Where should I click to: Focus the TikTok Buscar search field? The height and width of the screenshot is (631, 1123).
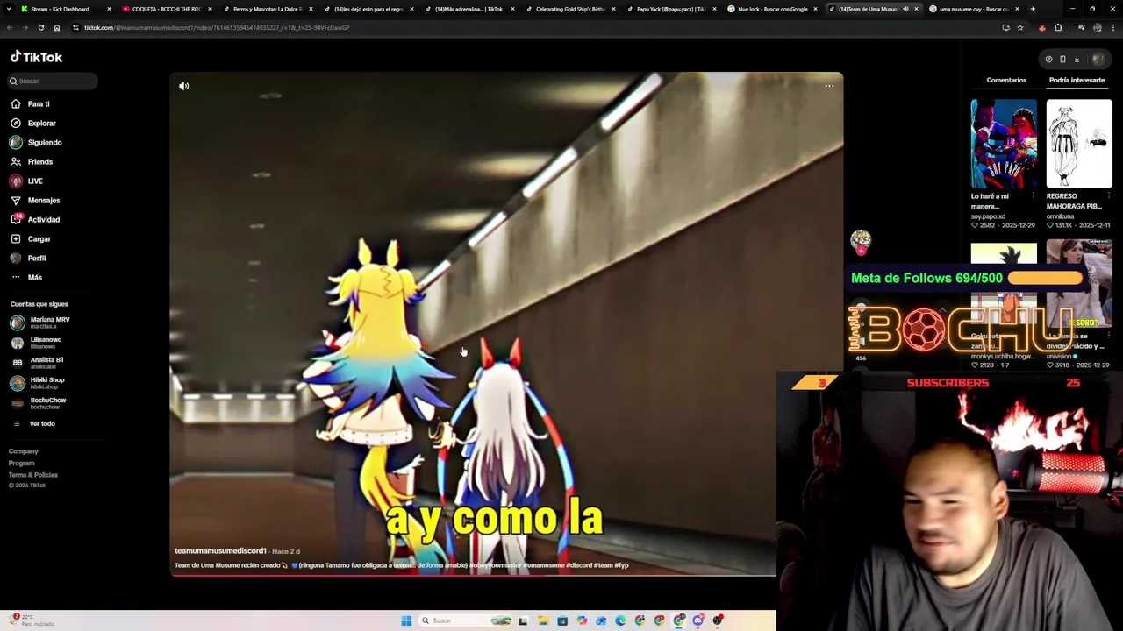pyautogui.click(x=53, y=81)
